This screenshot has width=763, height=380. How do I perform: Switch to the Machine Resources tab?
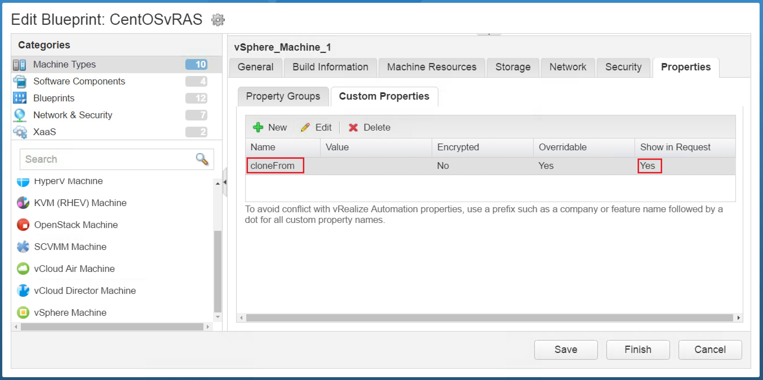[432, 67]
